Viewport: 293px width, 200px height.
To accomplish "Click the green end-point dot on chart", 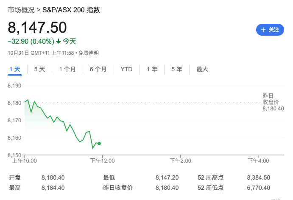I will tap(99, 144).
